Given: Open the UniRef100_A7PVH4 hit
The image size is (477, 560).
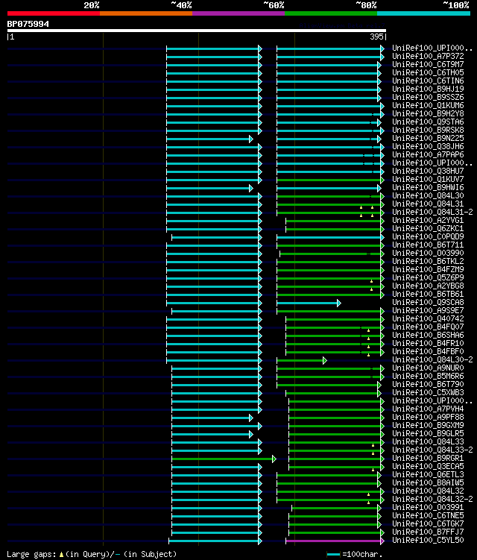Looking at the screenshot, I should tap(428, 409).
